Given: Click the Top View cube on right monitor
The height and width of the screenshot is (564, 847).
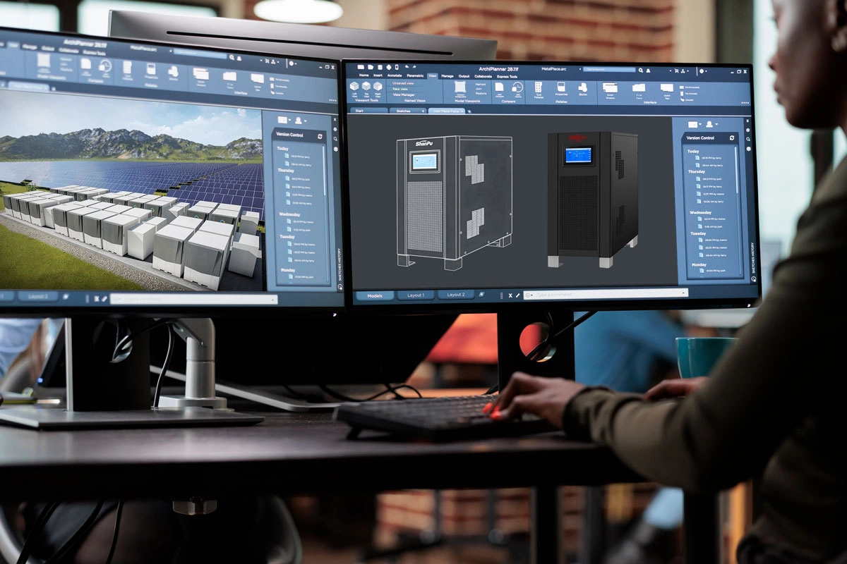Looking at the screenshot, I should point(366,87).
